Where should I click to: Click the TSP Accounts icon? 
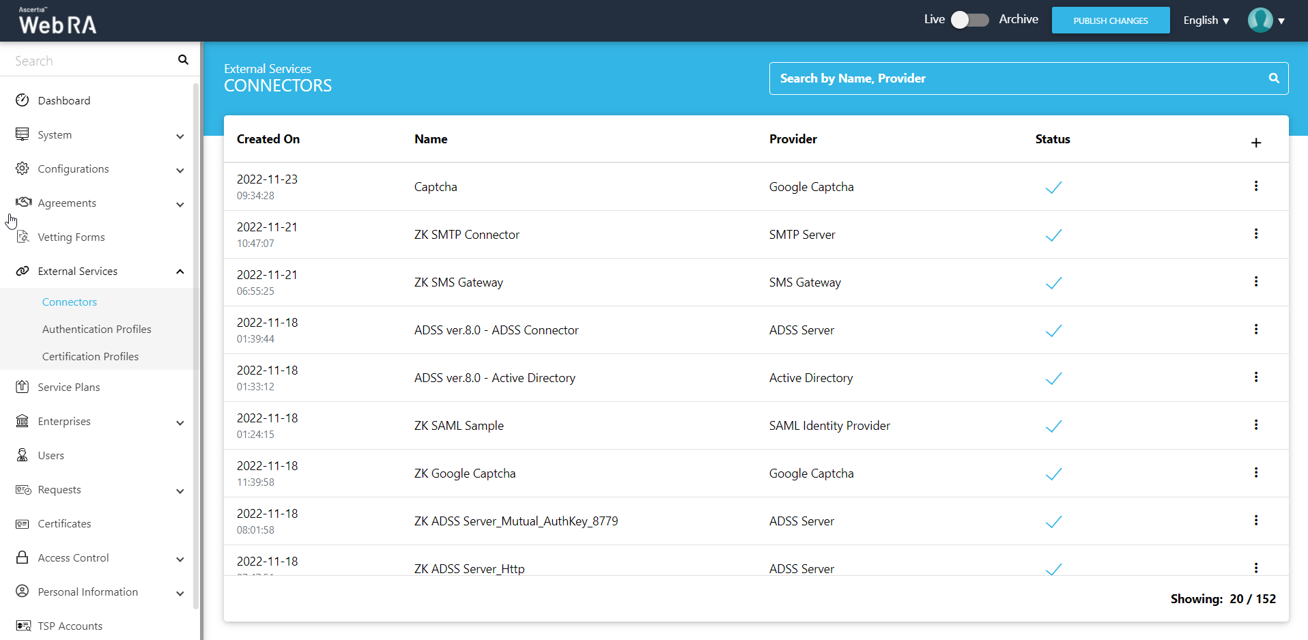coord(23,626)
